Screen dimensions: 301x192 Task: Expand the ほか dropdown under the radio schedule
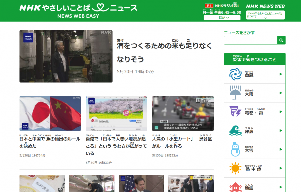click(x=222, y=18)
